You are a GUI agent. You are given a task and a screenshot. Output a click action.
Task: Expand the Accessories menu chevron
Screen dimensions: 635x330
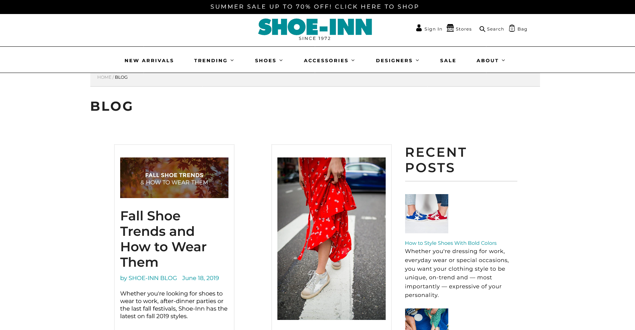point(353,60)
